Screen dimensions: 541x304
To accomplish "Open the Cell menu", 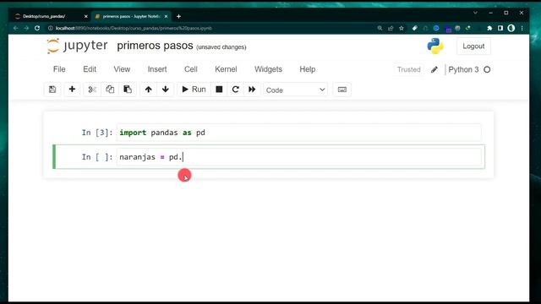I will click(191, 69).
